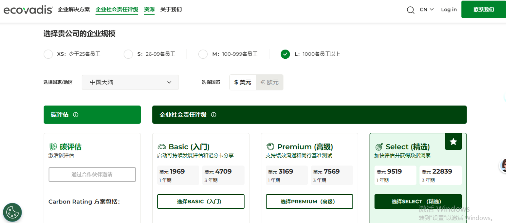Click the star badge on Select card
Image resolution: width=506 pixels, height=223 pixels.
point(453,142)
